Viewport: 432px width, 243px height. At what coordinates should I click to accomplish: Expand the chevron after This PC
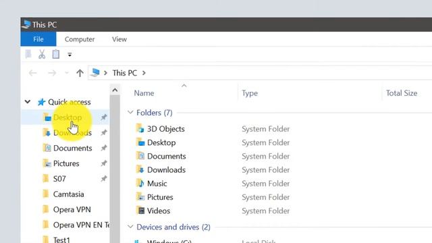[x=144, y=73]
